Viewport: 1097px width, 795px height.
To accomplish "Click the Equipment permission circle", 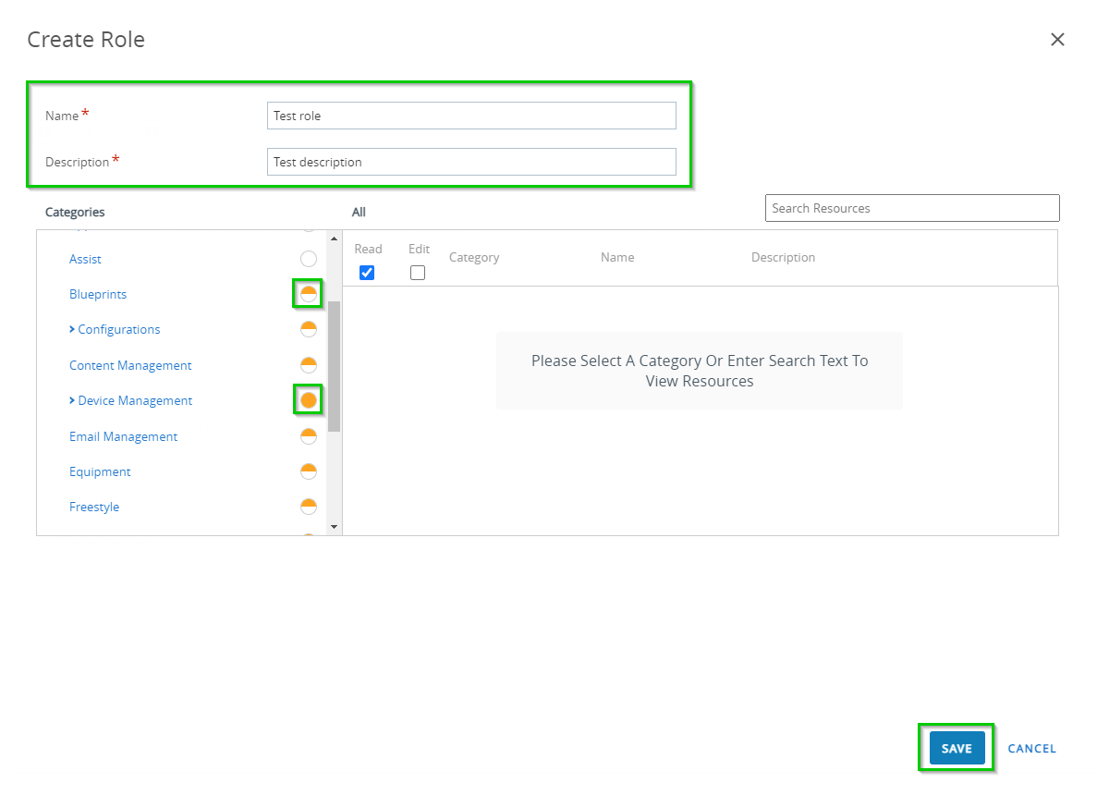I will 309,471.
